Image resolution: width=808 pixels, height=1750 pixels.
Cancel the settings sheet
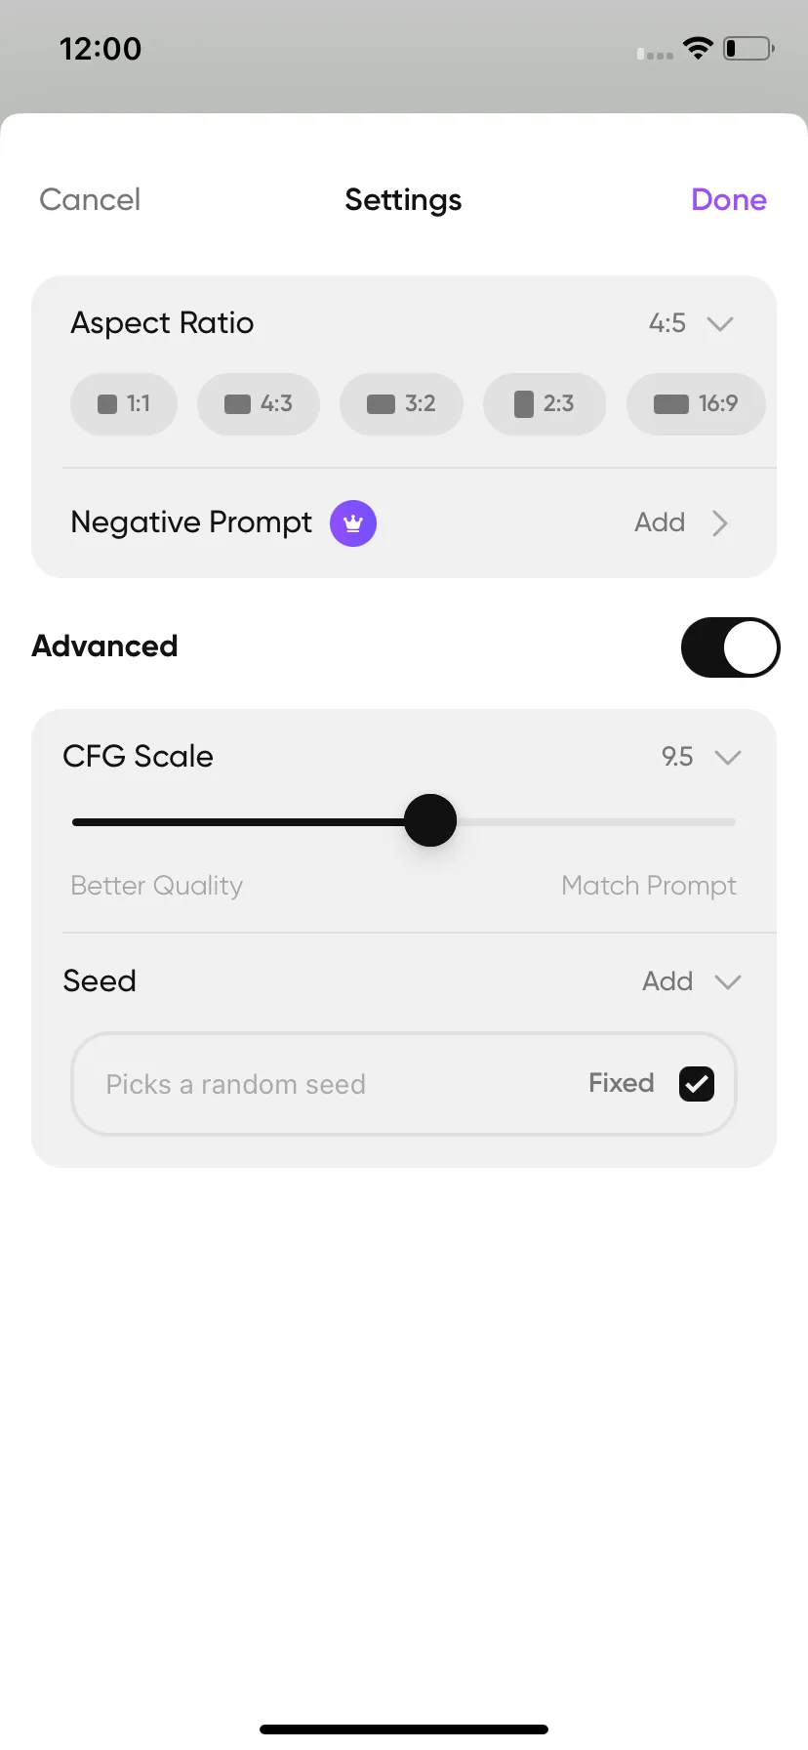click(90, 199)
